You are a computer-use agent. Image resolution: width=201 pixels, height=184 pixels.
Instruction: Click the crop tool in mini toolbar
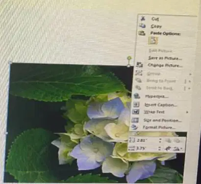[x=168, y=149]
